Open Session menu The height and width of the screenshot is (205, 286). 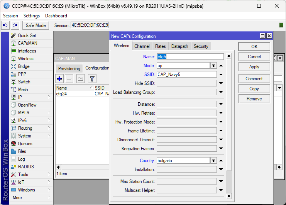click(x=10, y=16)
